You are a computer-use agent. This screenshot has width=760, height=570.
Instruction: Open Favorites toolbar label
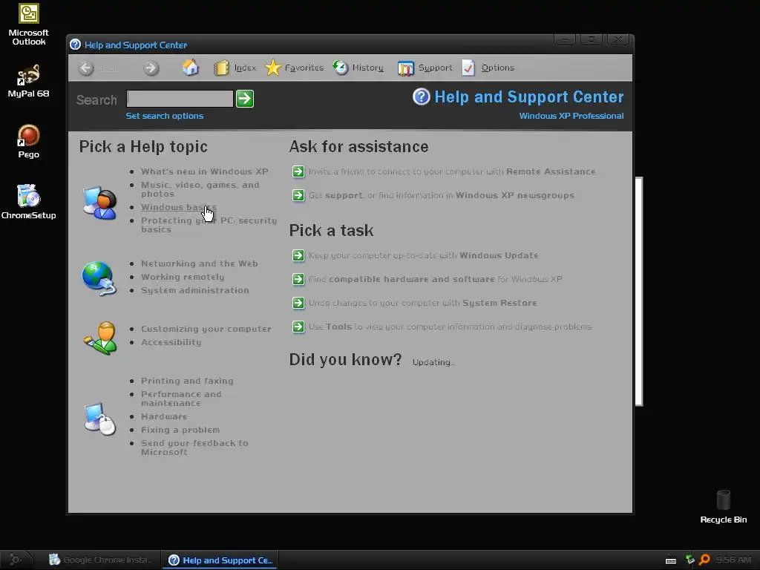[304, 68]
